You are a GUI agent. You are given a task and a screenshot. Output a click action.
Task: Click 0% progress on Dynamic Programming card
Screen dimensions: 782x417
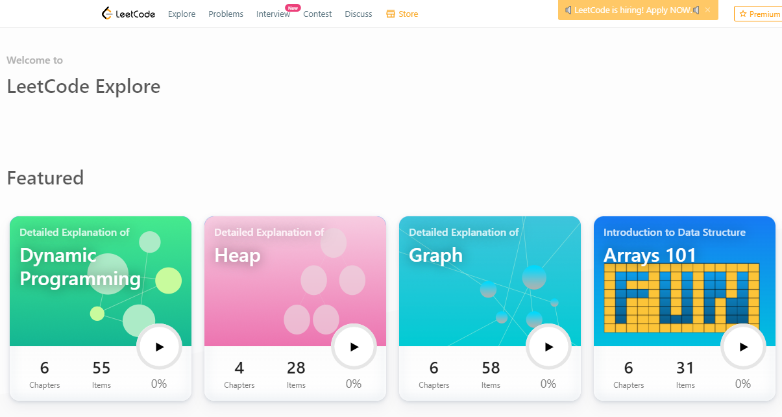click(159, 384)
